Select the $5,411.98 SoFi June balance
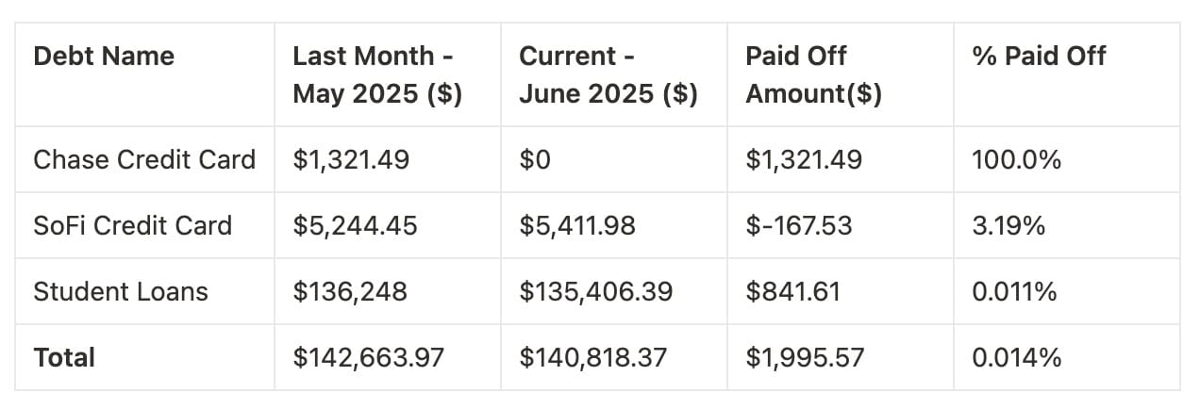1200x409 pixels. [x=577, y=226]
